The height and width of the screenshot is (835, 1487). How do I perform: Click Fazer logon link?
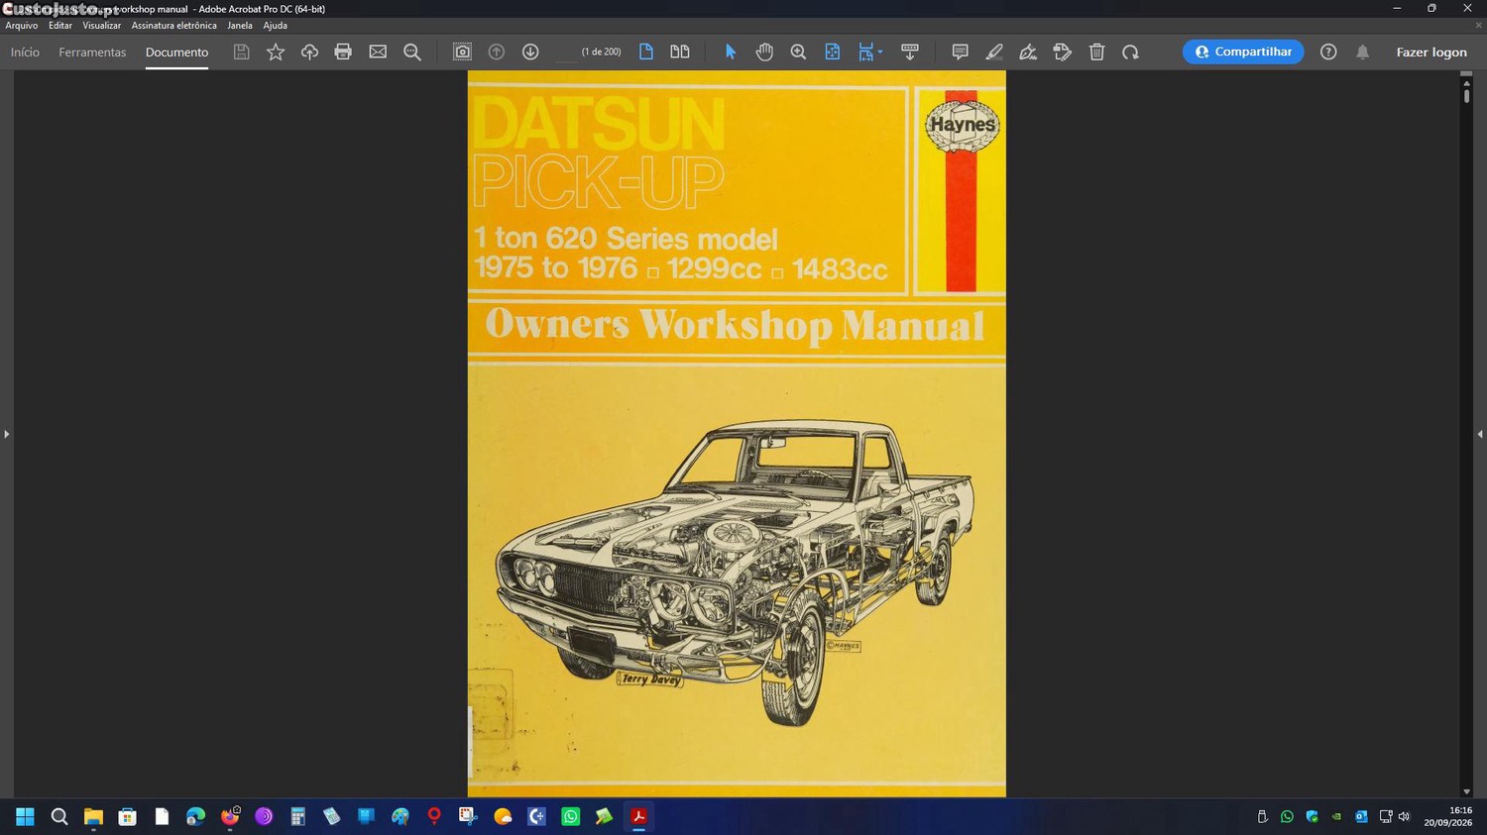click(1431, 52)
